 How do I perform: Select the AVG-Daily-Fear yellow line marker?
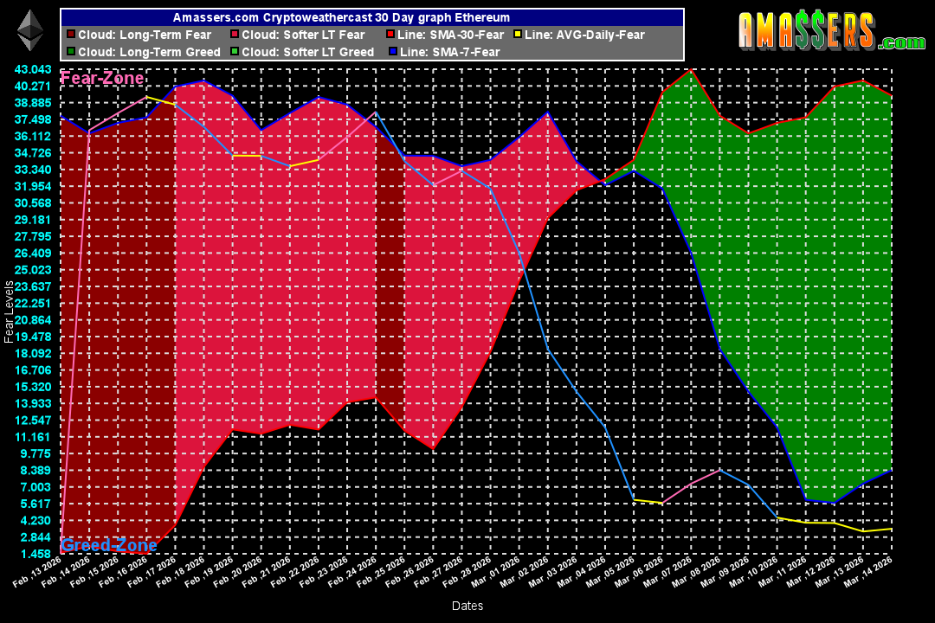point(518,35)
